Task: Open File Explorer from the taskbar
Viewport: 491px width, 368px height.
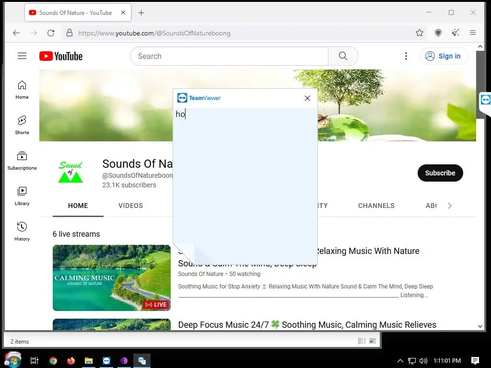Action: 89,361
